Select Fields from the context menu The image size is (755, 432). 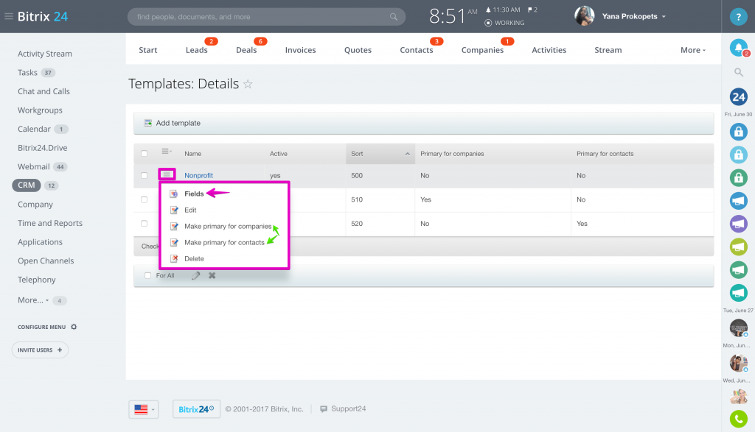pyautogui.click(x=194, y=194)
